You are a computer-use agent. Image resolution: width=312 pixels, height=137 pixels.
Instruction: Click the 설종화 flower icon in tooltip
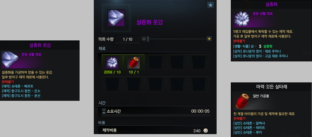coord(241,19)
